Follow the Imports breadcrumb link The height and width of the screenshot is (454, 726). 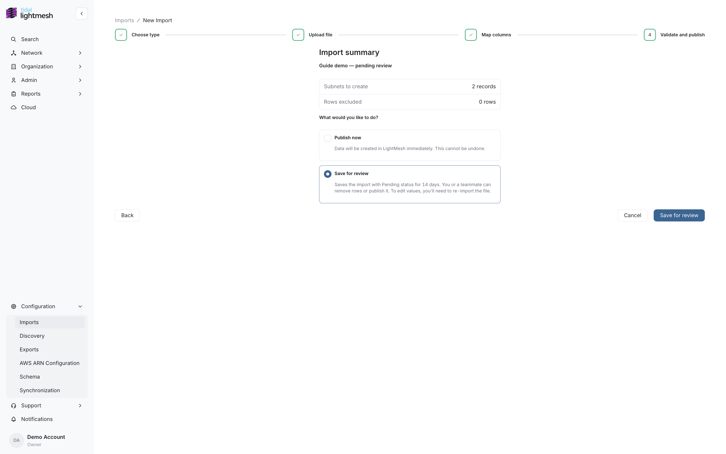tap(124, 20)
